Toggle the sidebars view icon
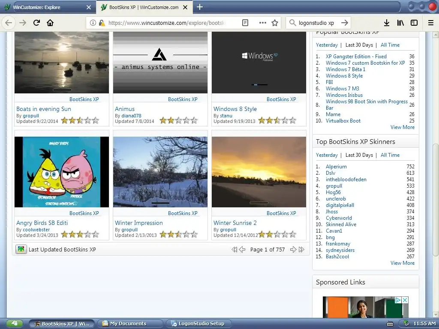 tap(414, 23)
